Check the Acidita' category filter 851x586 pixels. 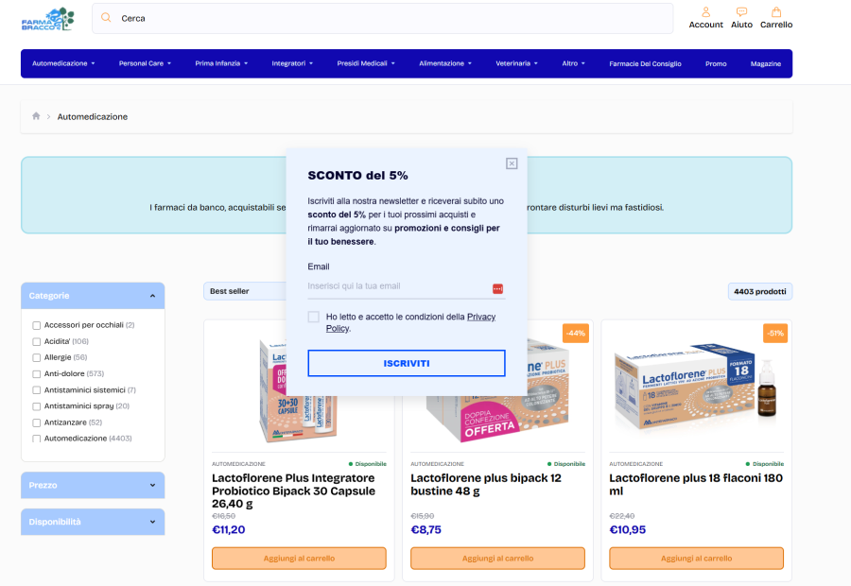pyautogui.click(x=36, y=342)
